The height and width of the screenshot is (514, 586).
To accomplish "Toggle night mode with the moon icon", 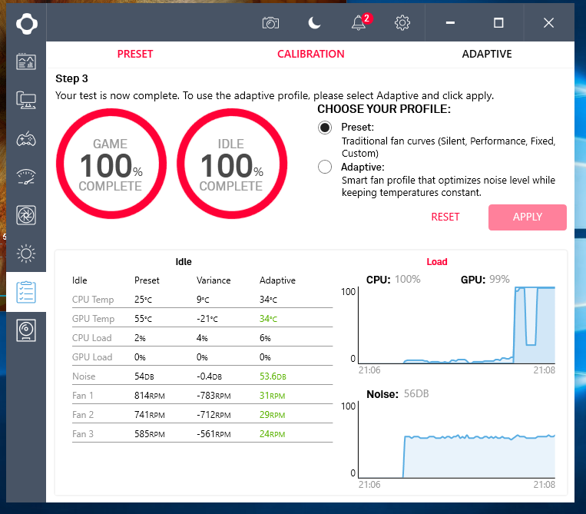I will (314, 23).
